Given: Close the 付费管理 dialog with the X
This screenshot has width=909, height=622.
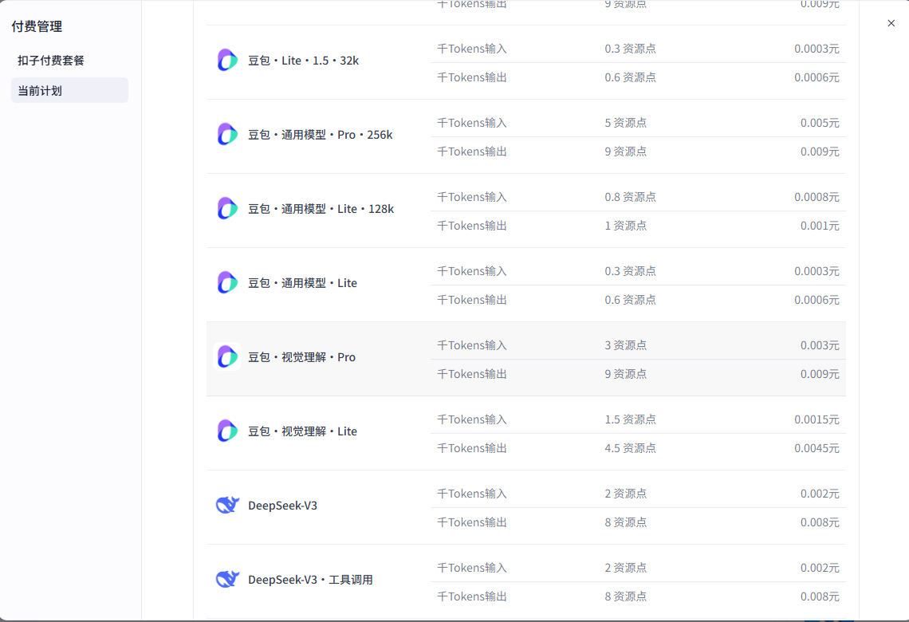Looking at the screenshot, I should [x=891, y=23].
